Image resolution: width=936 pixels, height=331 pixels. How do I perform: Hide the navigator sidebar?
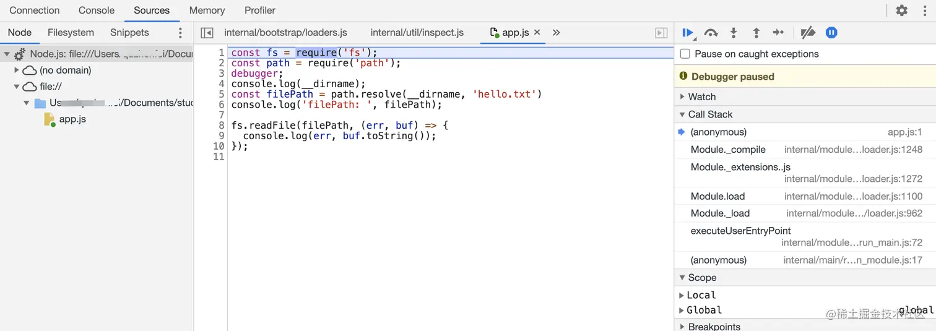click(x=207, y=33)
